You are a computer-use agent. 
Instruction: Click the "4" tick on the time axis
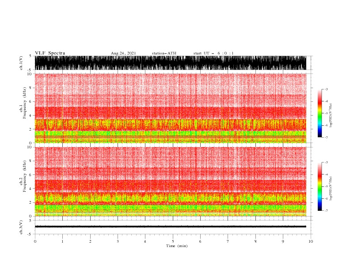pyautogui.click(x=145, y=241)
